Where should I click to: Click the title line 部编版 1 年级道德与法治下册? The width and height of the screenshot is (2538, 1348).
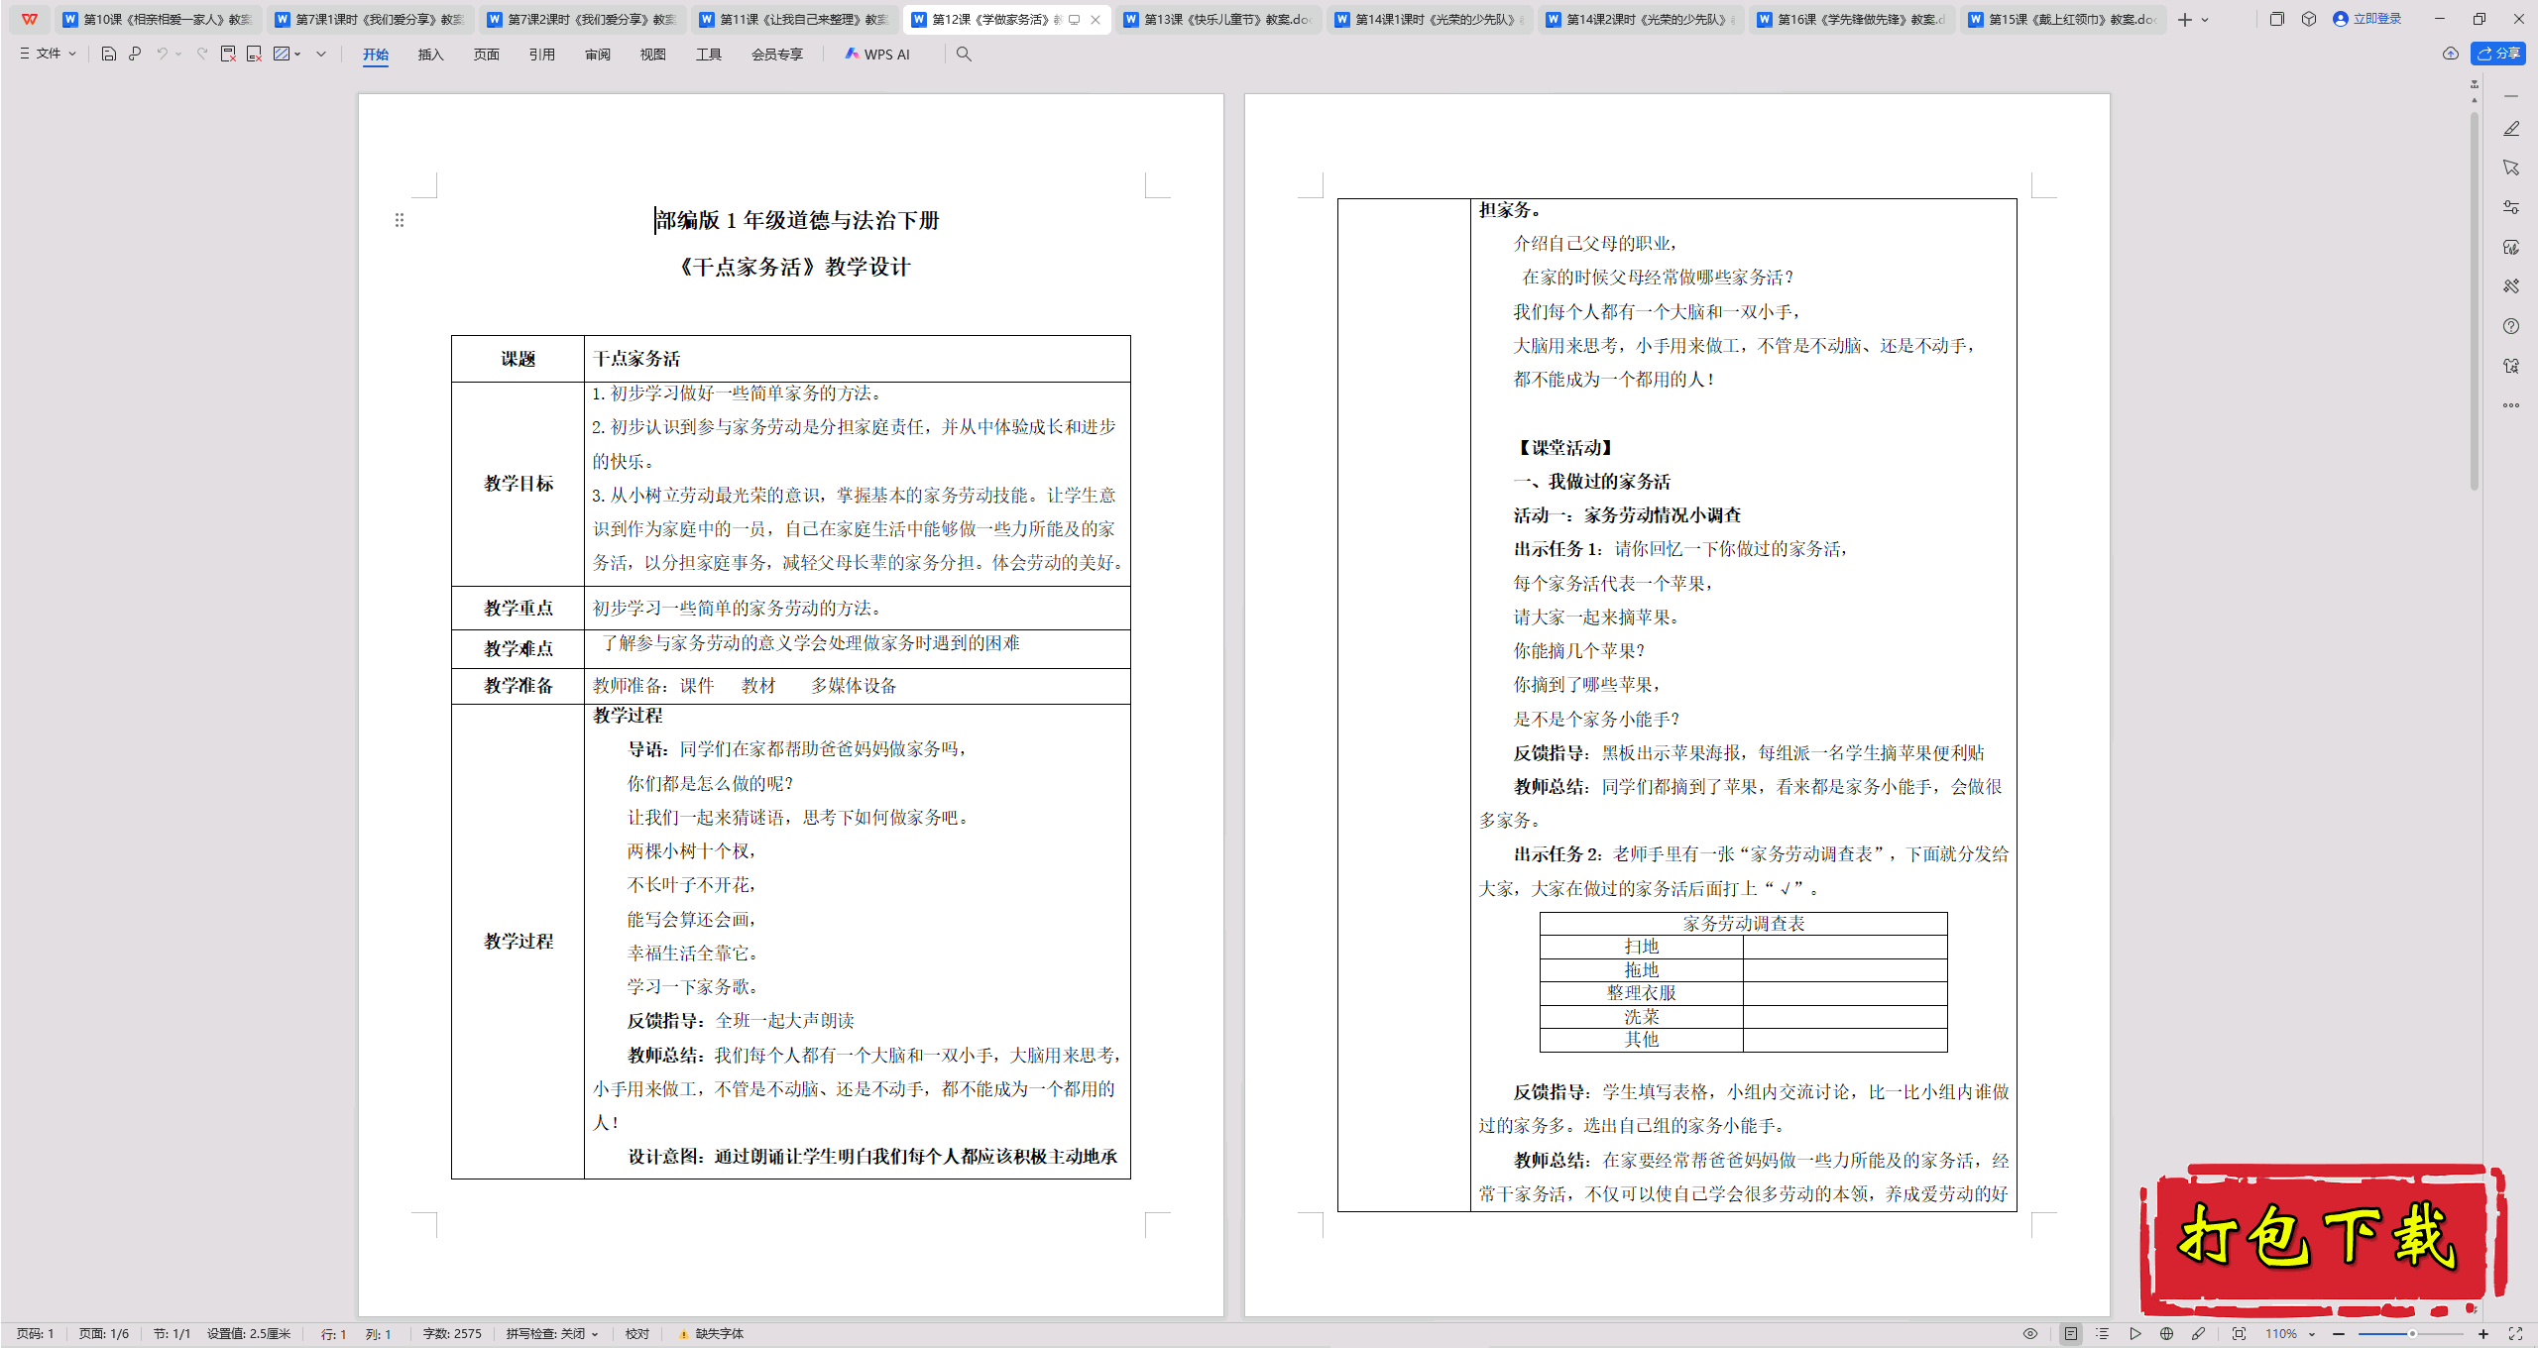click(x=797, y=220)
